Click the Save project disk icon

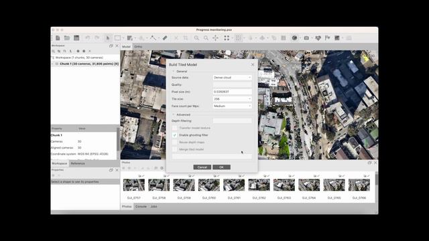point(76,38)
